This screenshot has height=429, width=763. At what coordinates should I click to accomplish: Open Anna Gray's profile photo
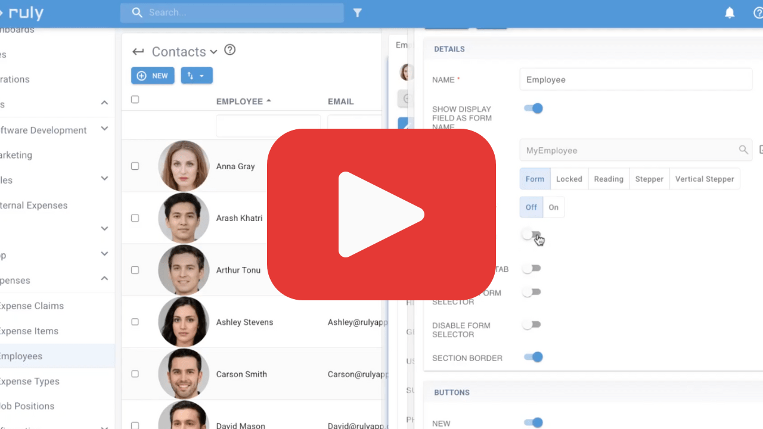coord(184,166)
